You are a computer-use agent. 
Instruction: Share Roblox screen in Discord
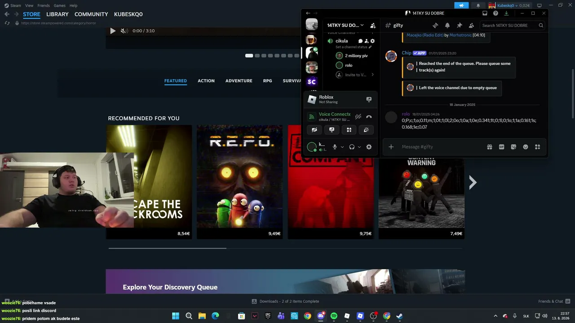(x=369, y=100)
